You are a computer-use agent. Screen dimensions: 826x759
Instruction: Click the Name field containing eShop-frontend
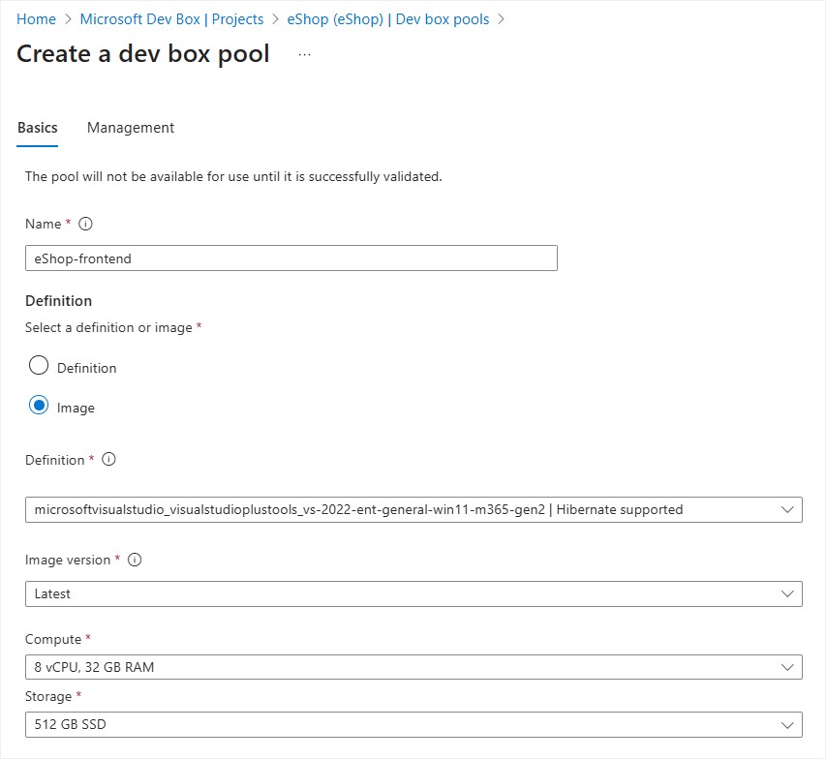coord(291,258)
